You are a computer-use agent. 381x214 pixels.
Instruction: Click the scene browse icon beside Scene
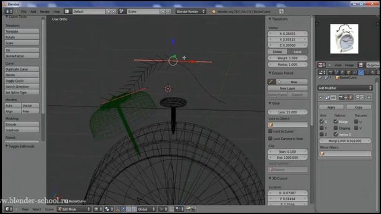tap(121, 11)
